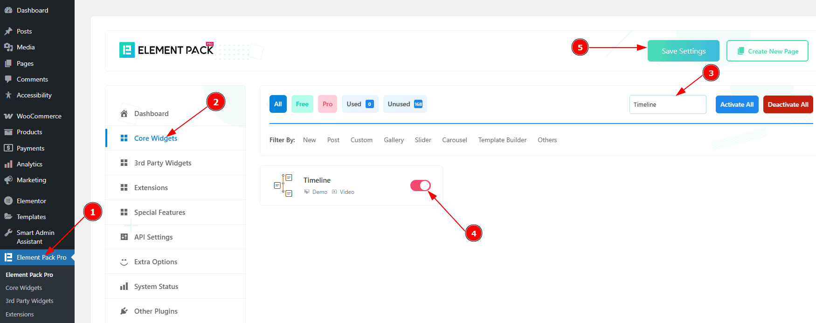
Task: Open the 3rd Party Widgets tab
Action: click(x=175, y=163)
